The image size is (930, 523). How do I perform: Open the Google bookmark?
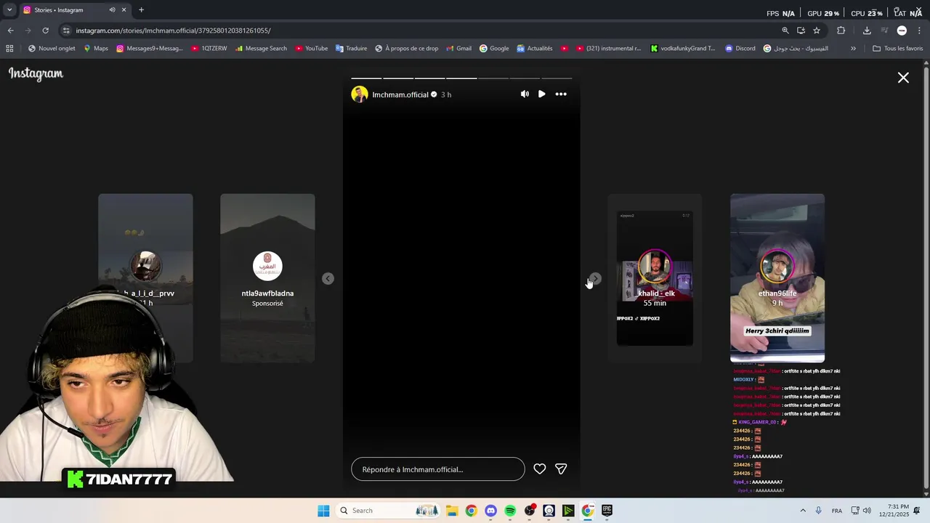(494, 49)
